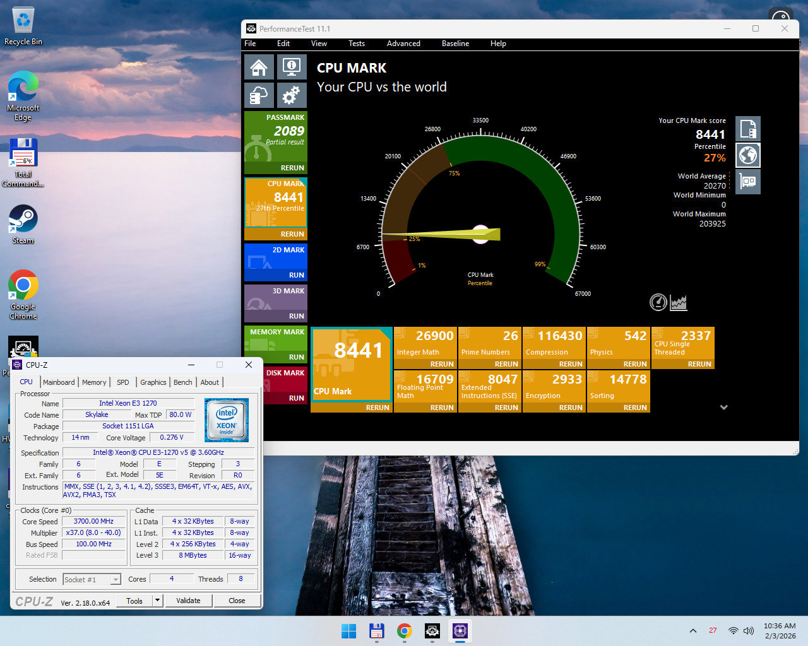Run the Disk Mark test
This screenshot has height=646, width=808.
click(x=297, y=398)
